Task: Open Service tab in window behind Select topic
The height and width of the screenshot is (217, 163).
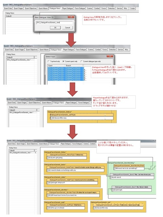Action: pyautogui.click(x=120, y=49)
